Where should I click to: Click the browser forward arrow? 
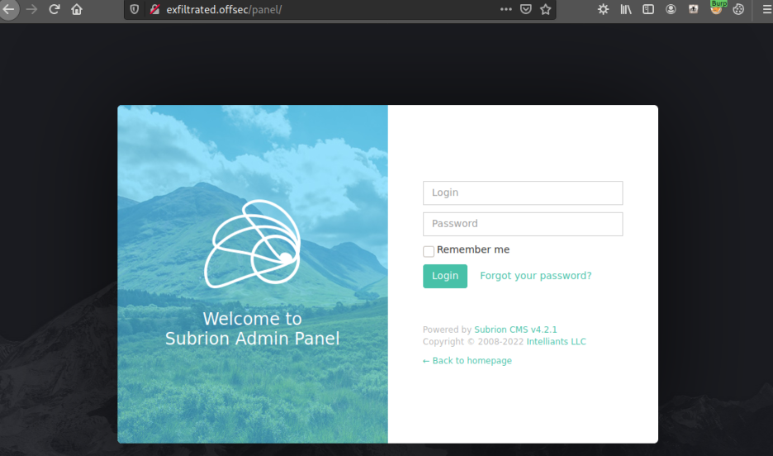pyautogui.click(x=31, y=9)
